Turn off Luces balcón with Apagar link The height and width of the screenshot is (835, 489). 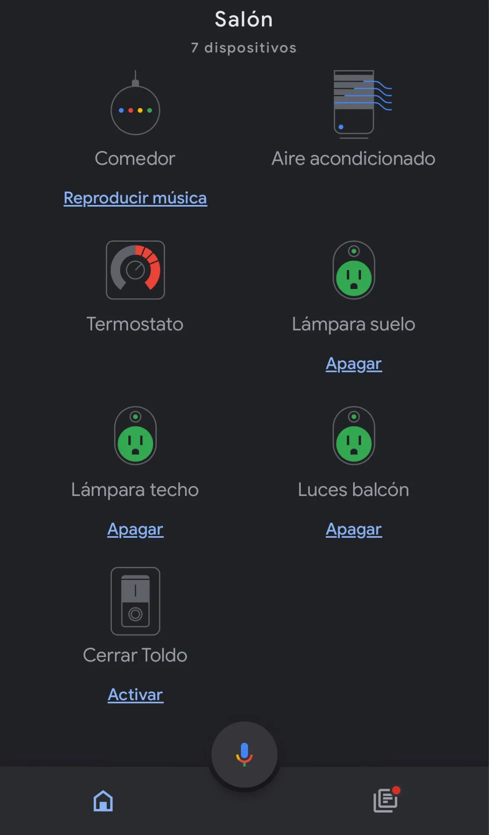354,529
